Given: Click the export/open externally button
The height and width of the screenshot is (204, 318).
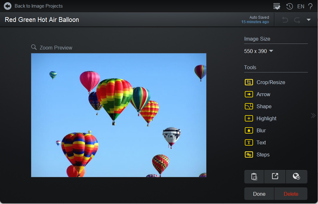Looking at the screenshot, I should click(x=275, y=177).
